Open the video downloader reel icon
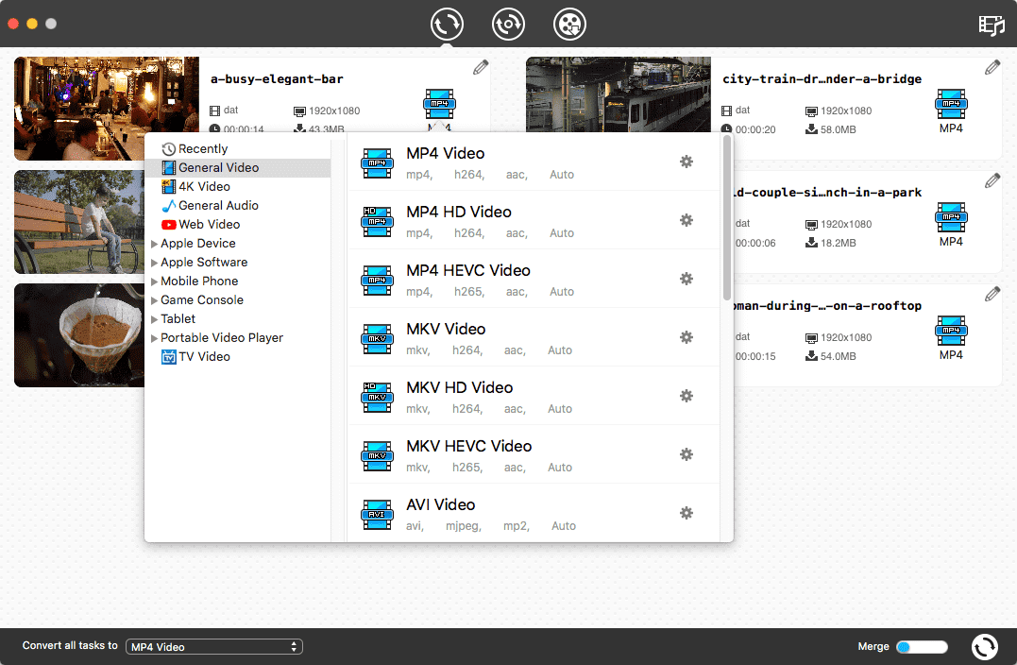Screen dimensions: 1017x665 [569, 24]
